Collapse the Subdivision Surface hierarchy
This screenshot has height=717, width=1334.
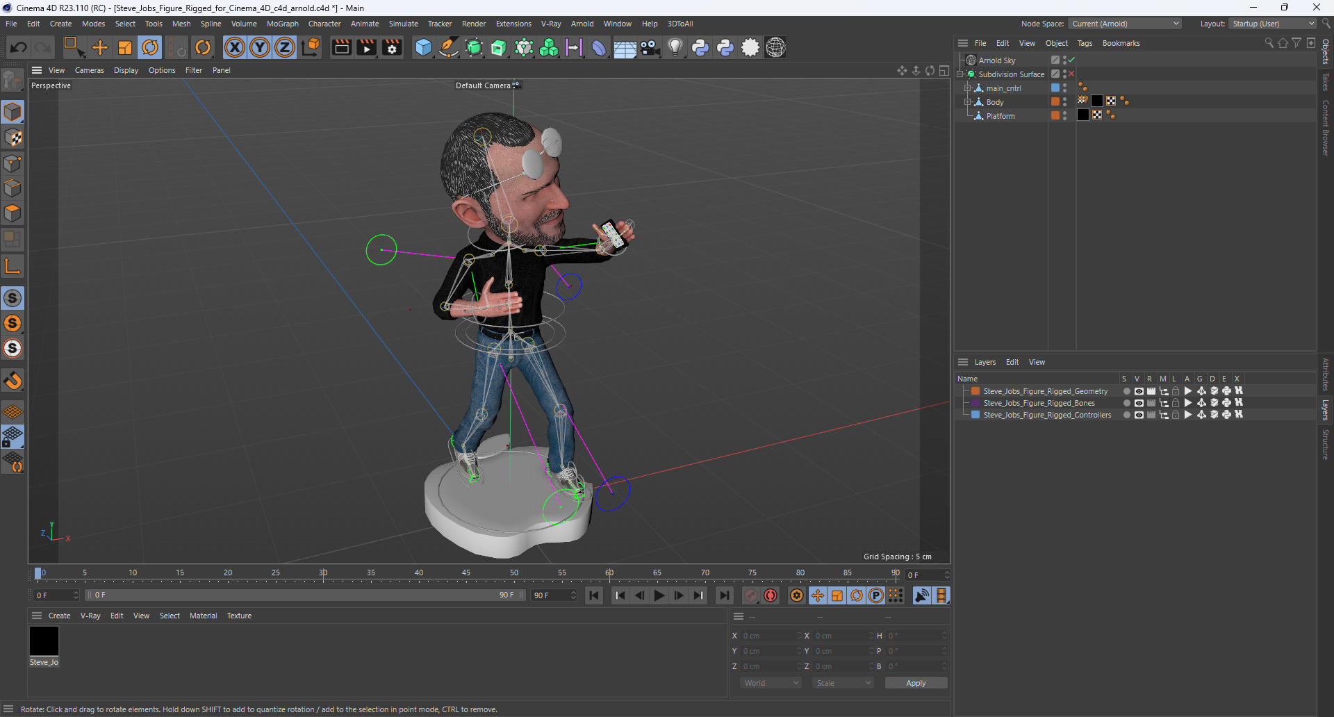tap(960, 74)
